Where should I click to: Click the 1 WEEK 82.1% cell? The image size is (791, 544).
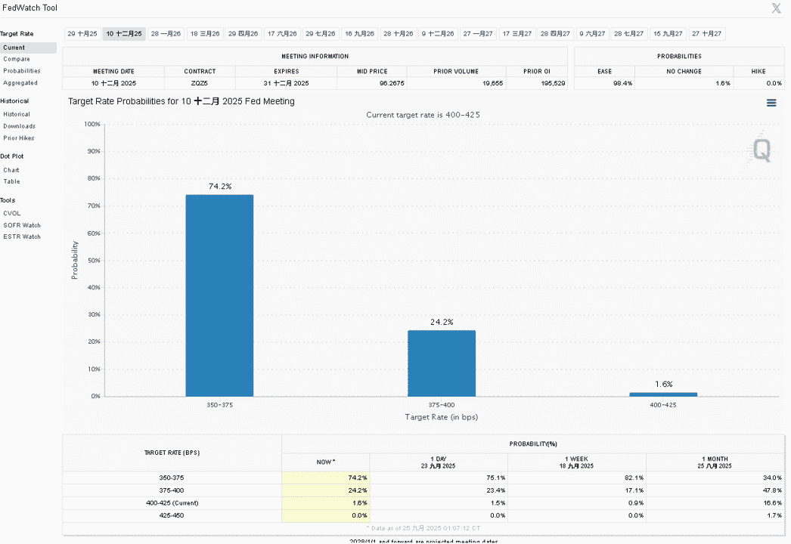click(577, 478)
